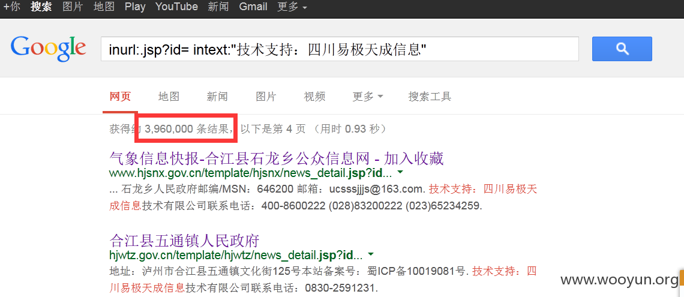Switch to the 图片 results tab
This screenshot has height=297, width=684.
[x=266, y=97]
